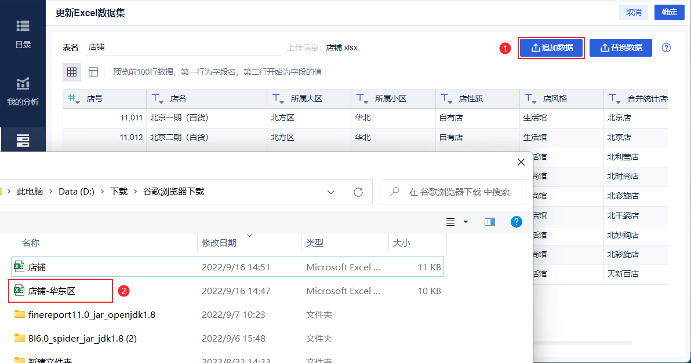Click the 替换数据 upload button

point(620,47)
